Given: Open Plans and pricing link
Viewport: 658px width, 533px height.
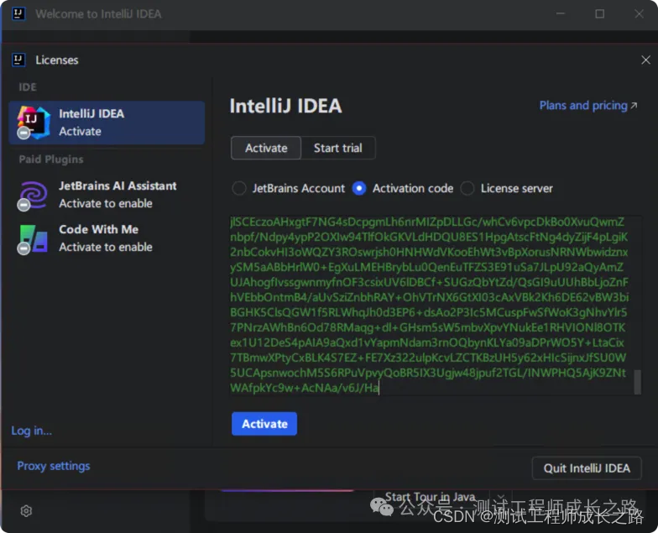Looking at the screenshot, I should click(x=587, y=106).
